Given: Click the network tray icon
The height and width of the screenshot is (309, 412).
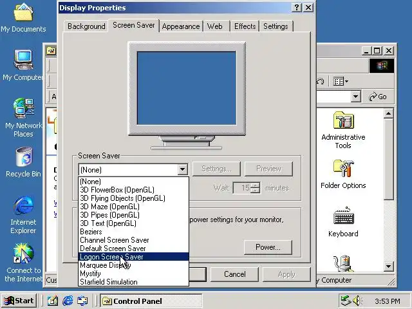Looking at the screenshot, I should pyautogui.click(x=345, y=301).
